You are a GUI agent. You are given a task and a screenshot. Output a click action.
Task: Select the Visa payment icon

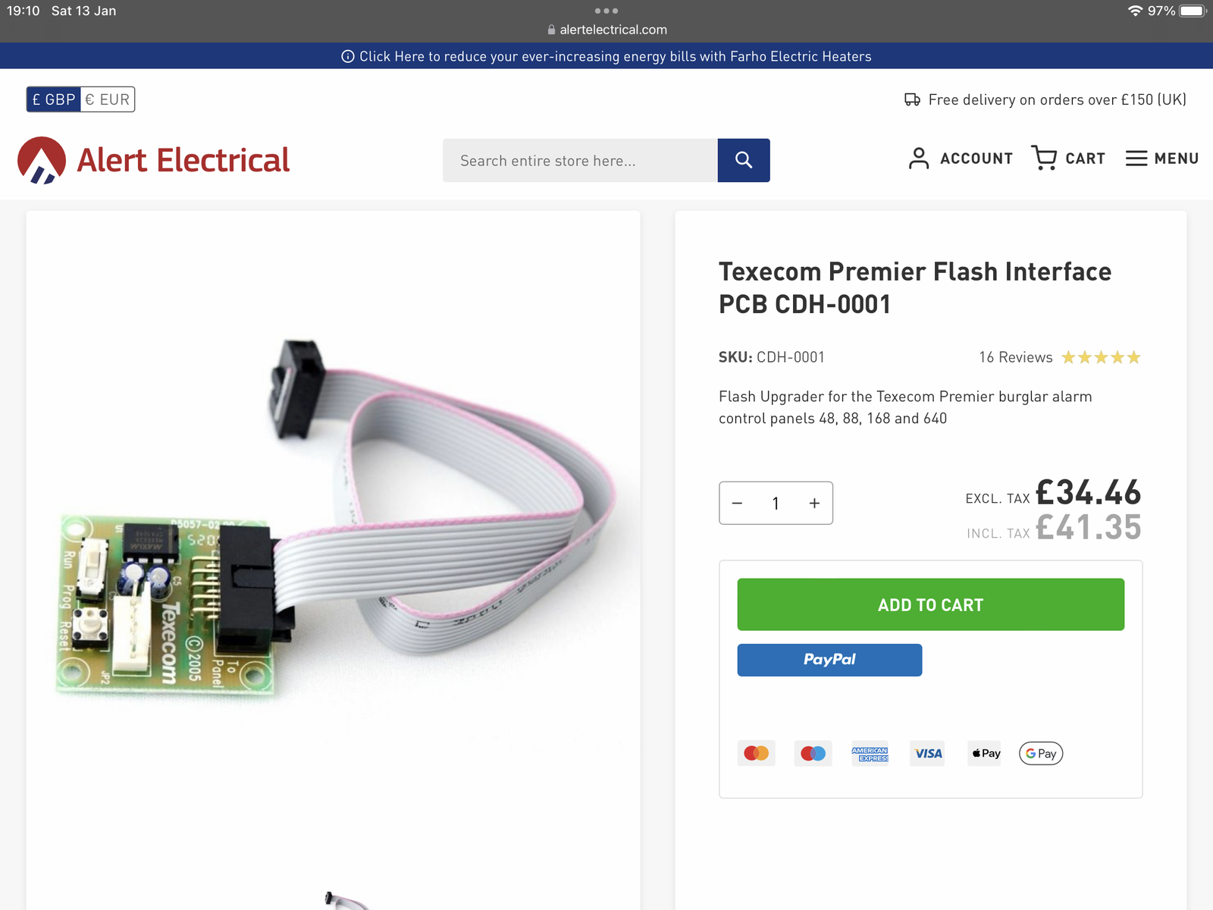(927, 753)
